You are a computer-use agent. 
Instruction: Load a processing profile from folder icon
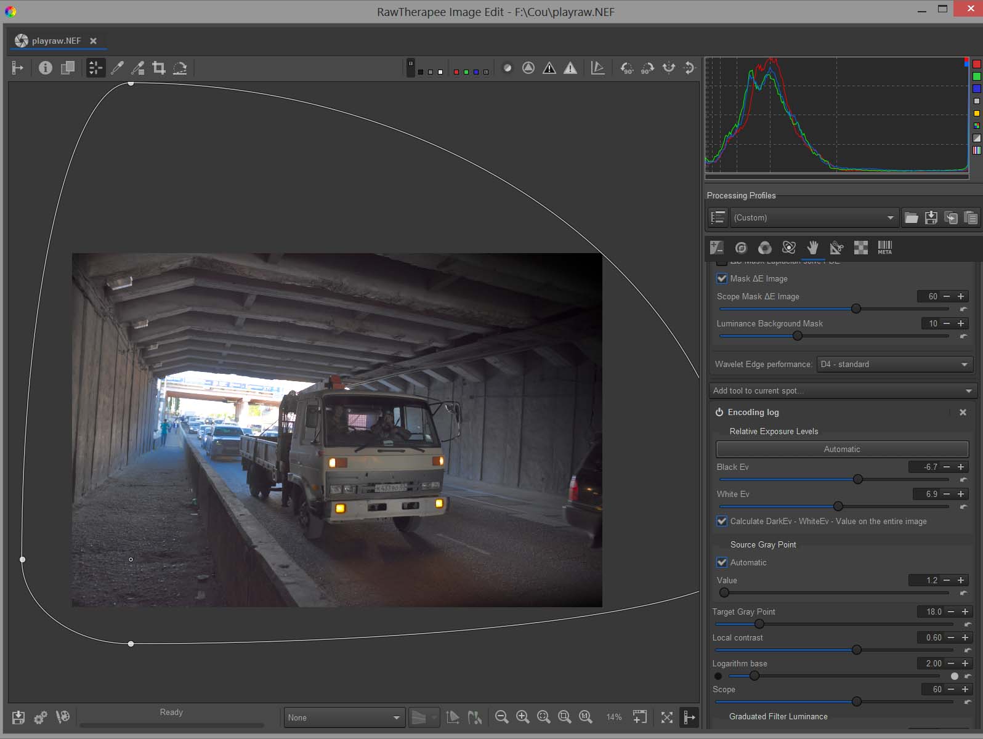[x=911, y=217]
